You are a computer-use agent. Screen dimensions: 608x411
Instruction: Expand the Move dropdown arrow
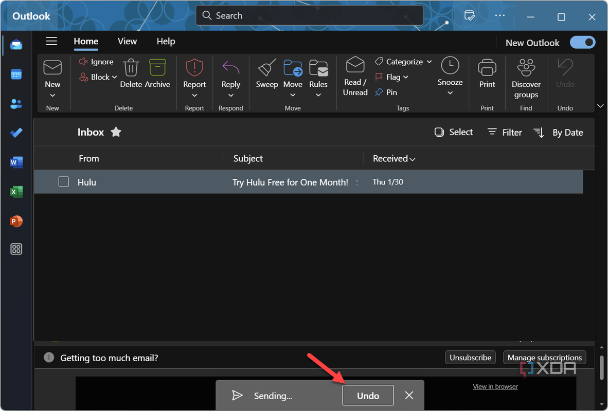tap(293, 95)
